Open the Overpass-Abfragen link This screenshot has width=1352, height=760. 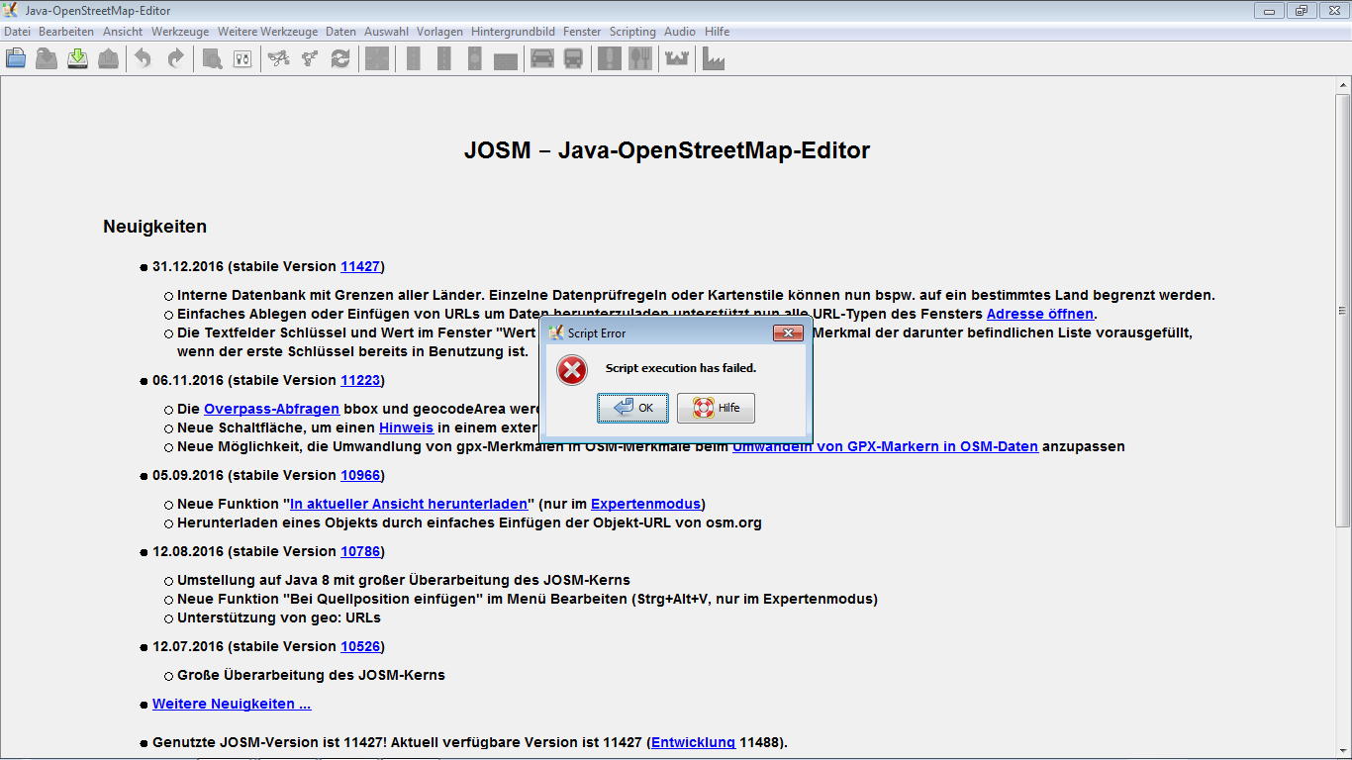click(271, 409)
